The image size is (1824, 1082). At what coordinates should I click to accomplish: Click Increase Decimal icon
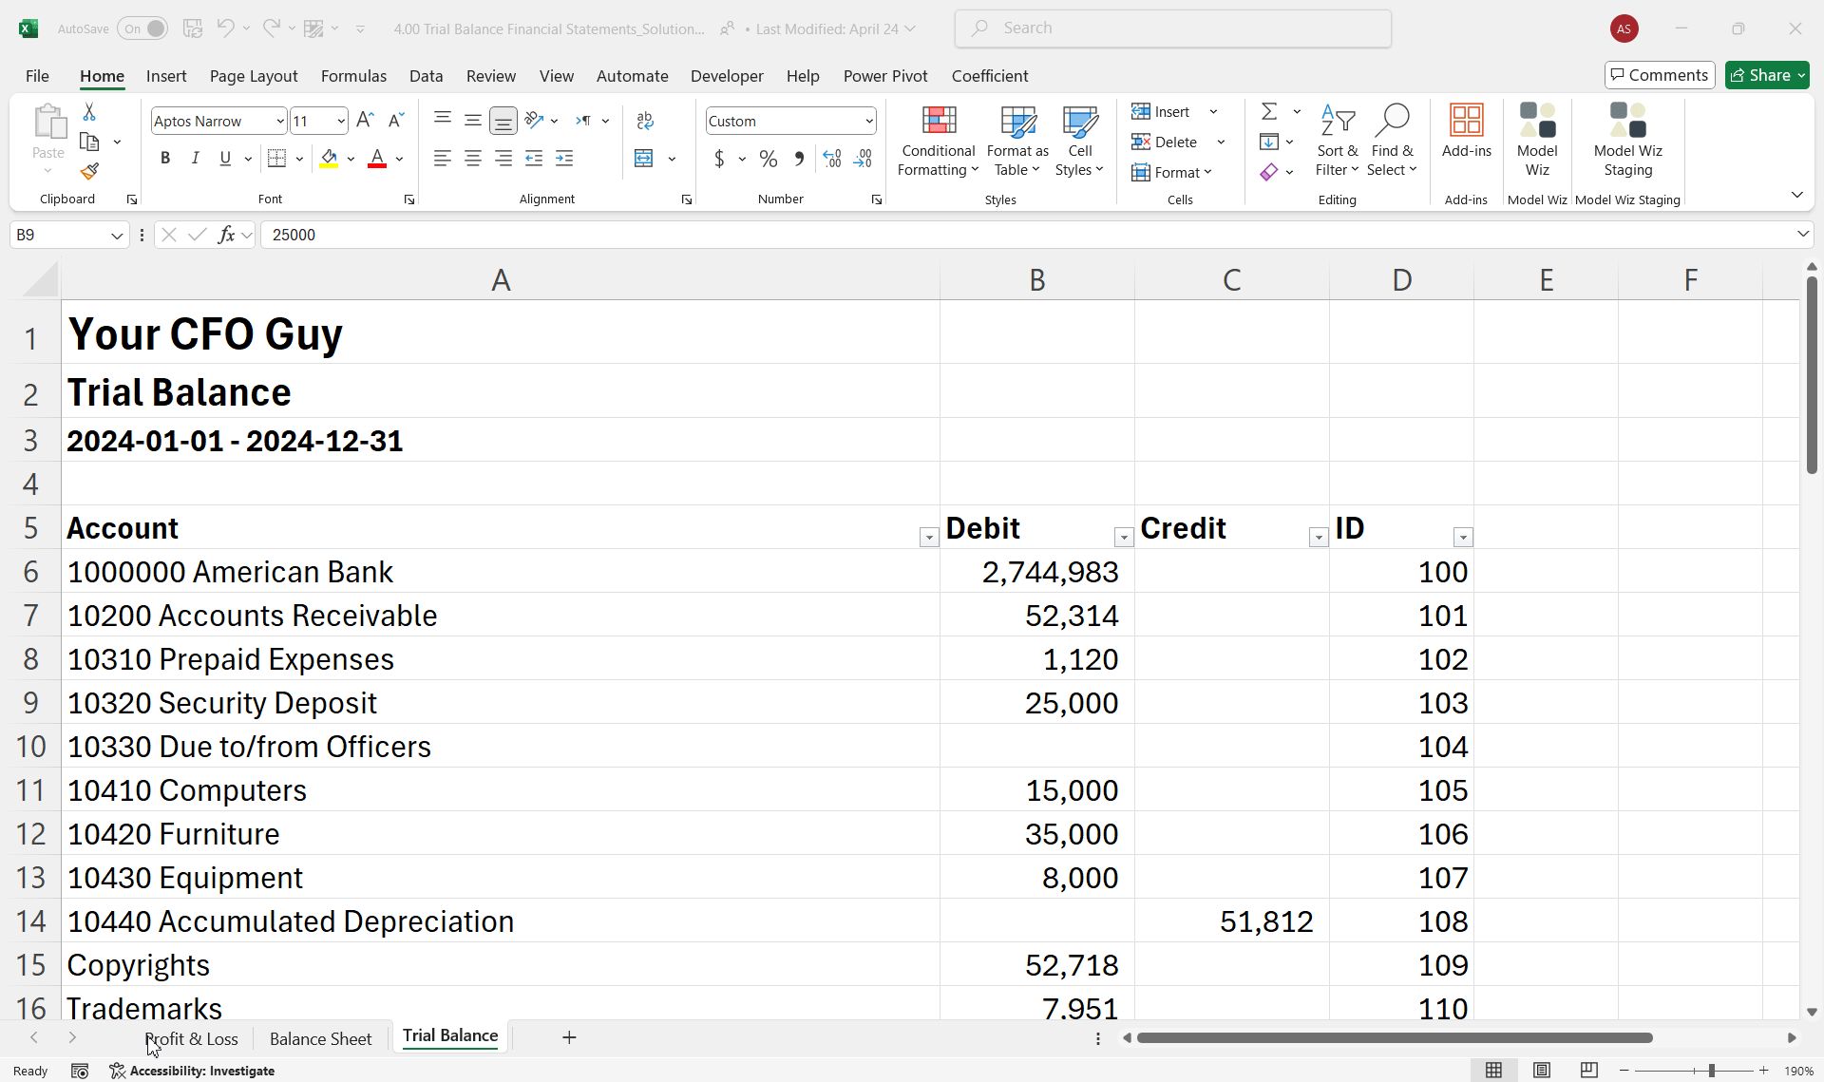(x=832, y=159)
